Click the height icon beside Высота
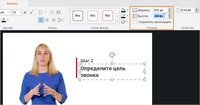Viewport: 200px width, 105px height. (135, 16)
